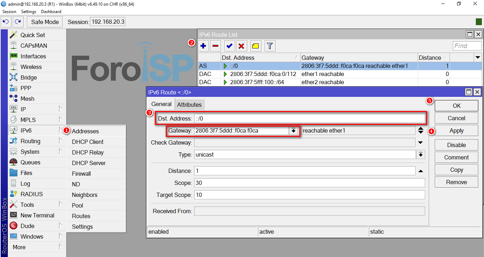
Task: Select Pool in IPv6 submenu
Action: (96, 205)
